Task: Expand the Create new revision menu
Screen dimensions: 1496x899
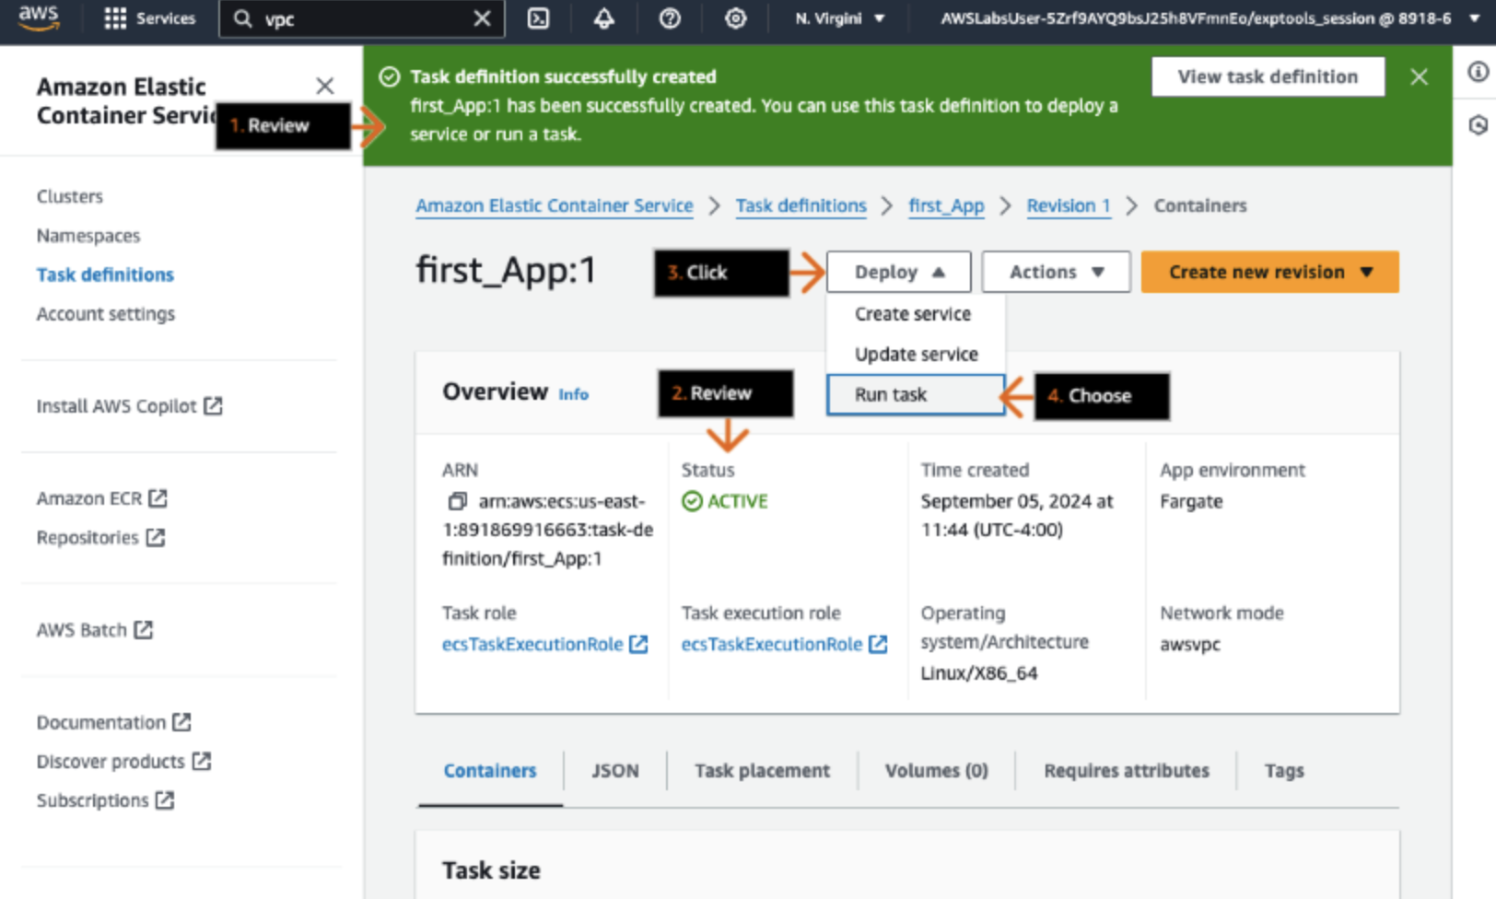Action: pos(1269,272)
